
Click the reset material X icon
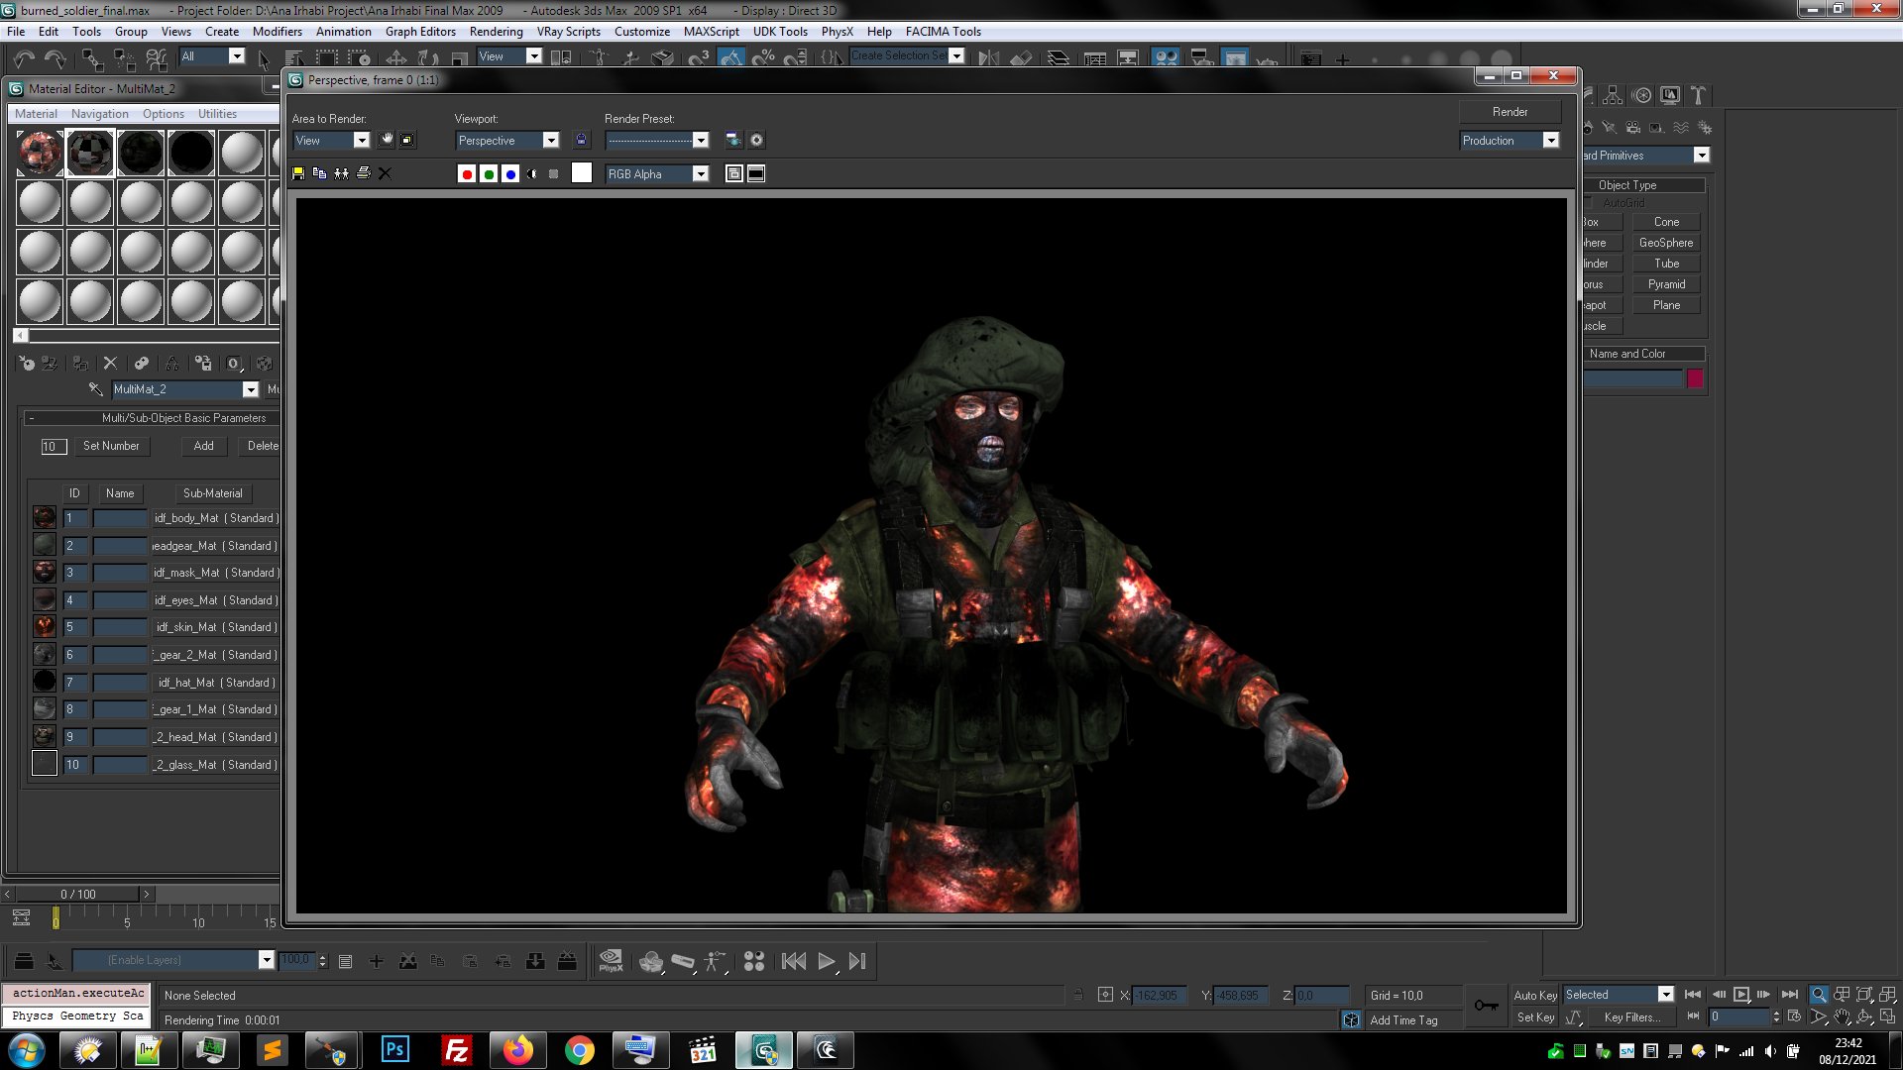pyautogui.click(x=110, y=364)
